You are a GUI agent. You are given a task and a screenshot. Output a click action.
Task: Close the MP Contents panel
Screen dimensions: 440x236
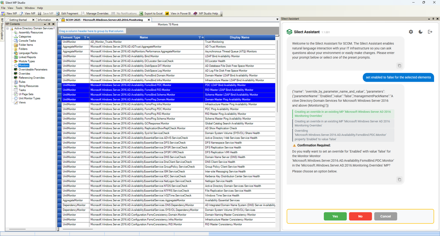click(x=53, y=24)
